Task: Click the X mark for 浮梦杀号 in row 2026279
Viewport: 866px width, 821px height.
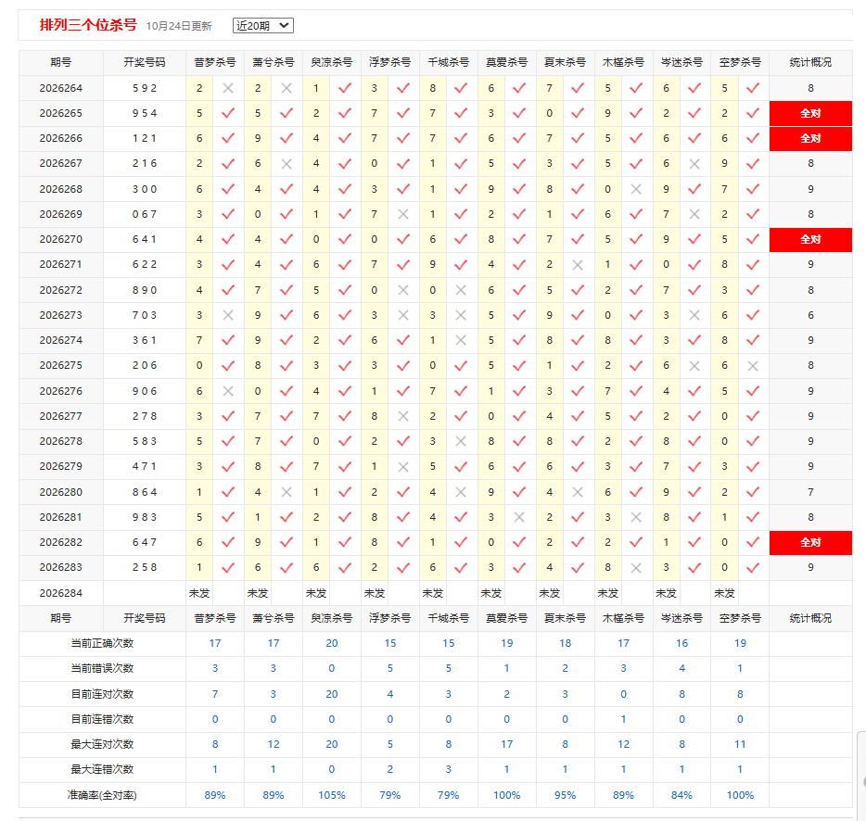Action: click(403, 467)
